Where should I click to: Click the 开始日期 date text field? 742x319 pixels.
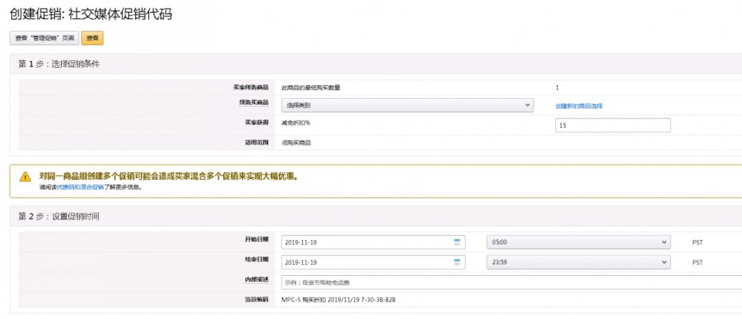click(x=367, y=243)
